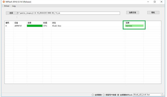The width and height of the screenshot is (167, 97).
Task: Click the 选择 browse button
Action: (11, 13)
